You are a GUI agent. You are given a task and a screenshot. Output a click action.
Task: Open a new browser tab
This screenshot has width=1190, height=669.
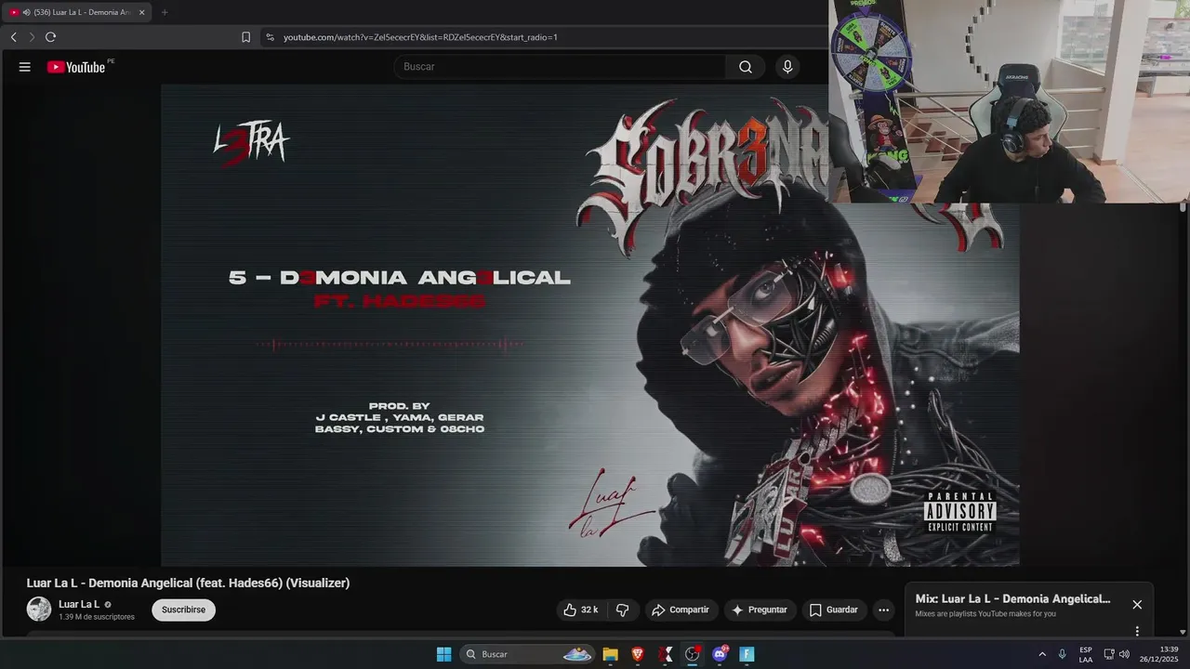point(165,12)
